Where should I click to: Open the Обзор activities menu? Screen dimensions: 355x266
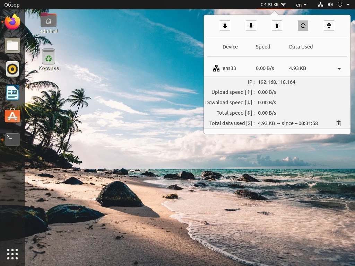point(11,5)
